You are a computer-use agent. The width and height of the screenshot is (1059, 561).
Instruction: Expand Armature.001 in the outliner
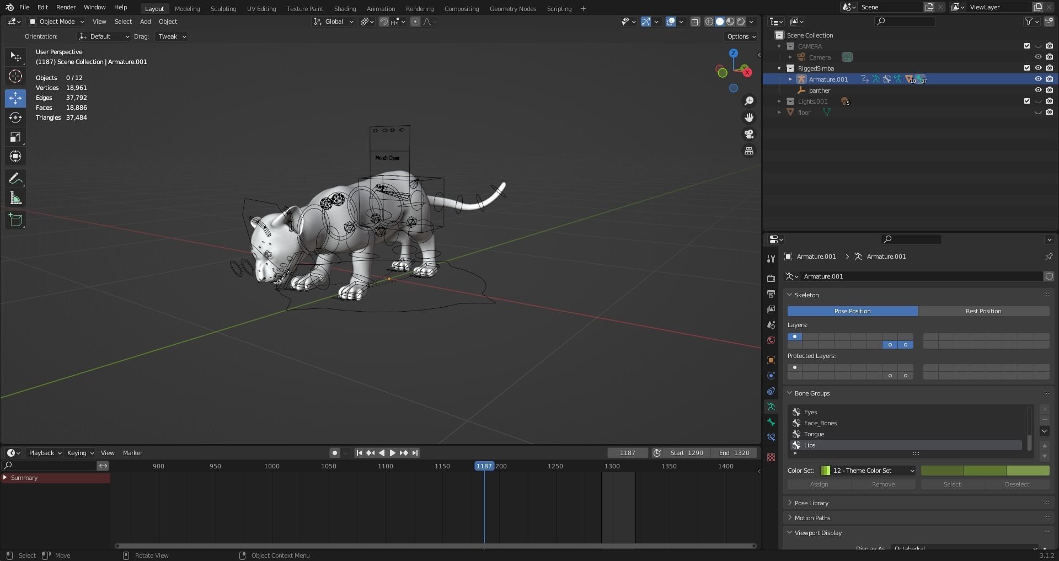790,79
